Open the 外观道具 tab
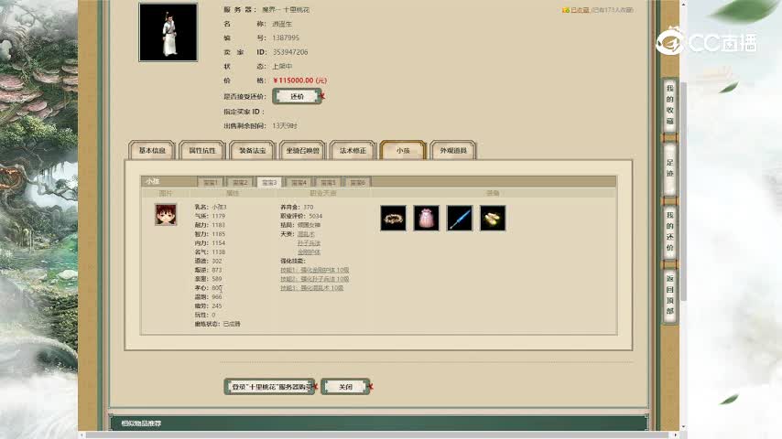This screenshot has width=782, height=439. [453, 151]
